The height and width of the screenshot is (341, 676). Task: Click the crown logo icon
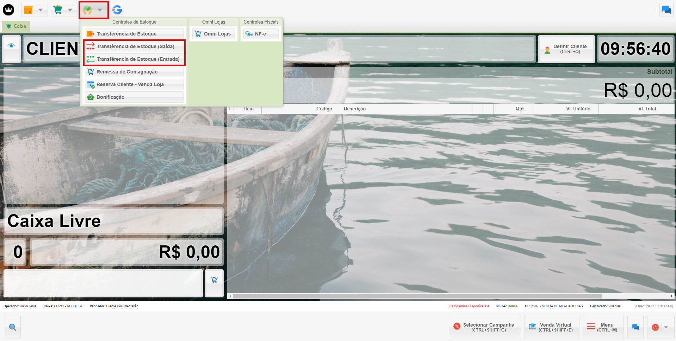[8, 10]
